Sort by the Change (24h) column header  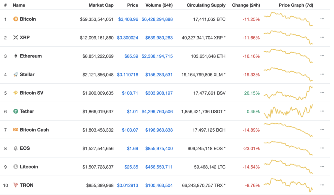coord(246,5)
